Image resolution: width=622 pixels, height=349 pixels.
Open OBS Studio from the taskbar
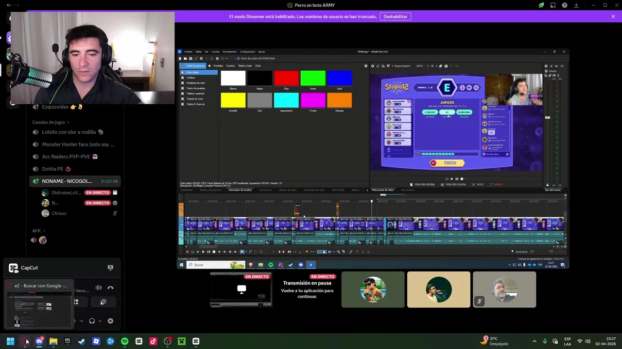(x=167, y=341)
